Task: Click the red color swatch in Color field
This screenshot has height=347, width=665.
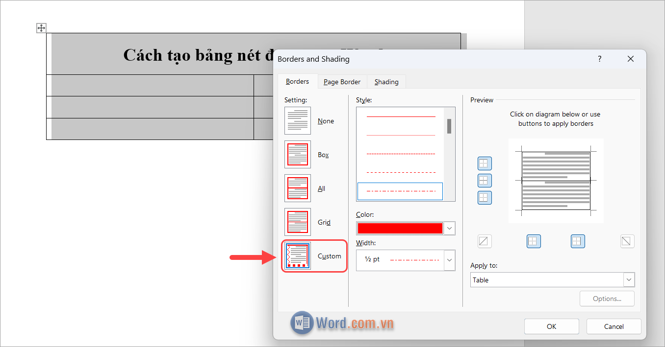Action: tap(400, 228)
